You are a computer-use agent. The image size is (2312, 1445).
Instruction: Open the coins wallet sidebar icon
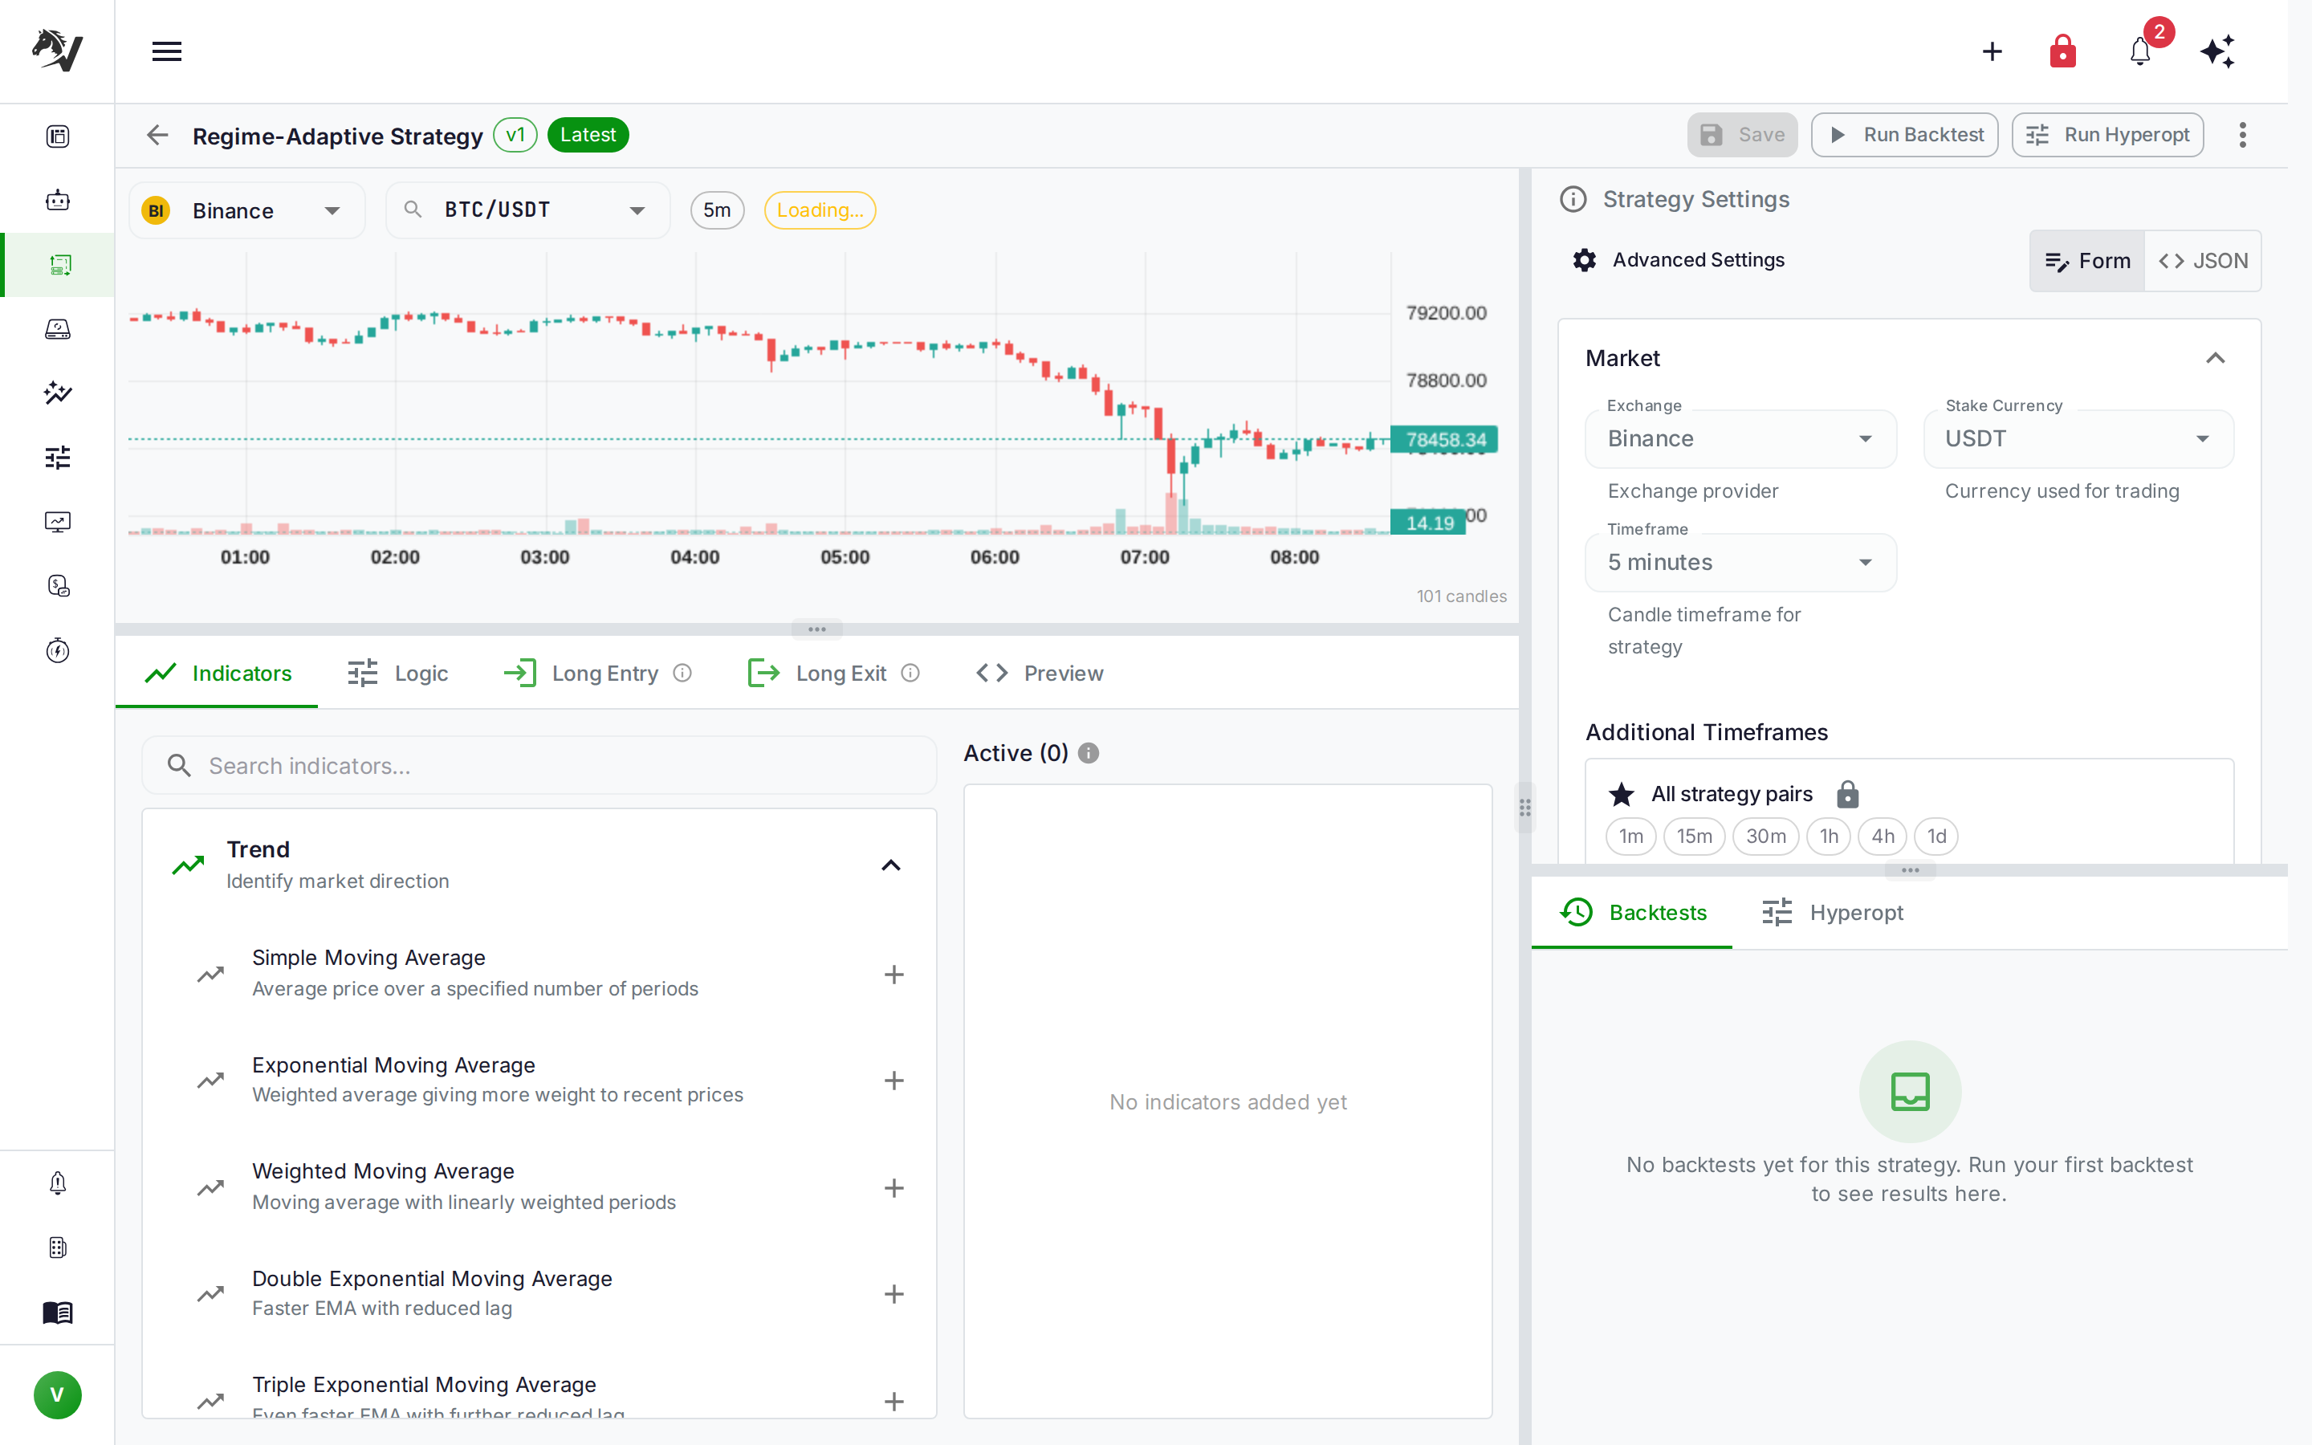(x=57, y=586)
